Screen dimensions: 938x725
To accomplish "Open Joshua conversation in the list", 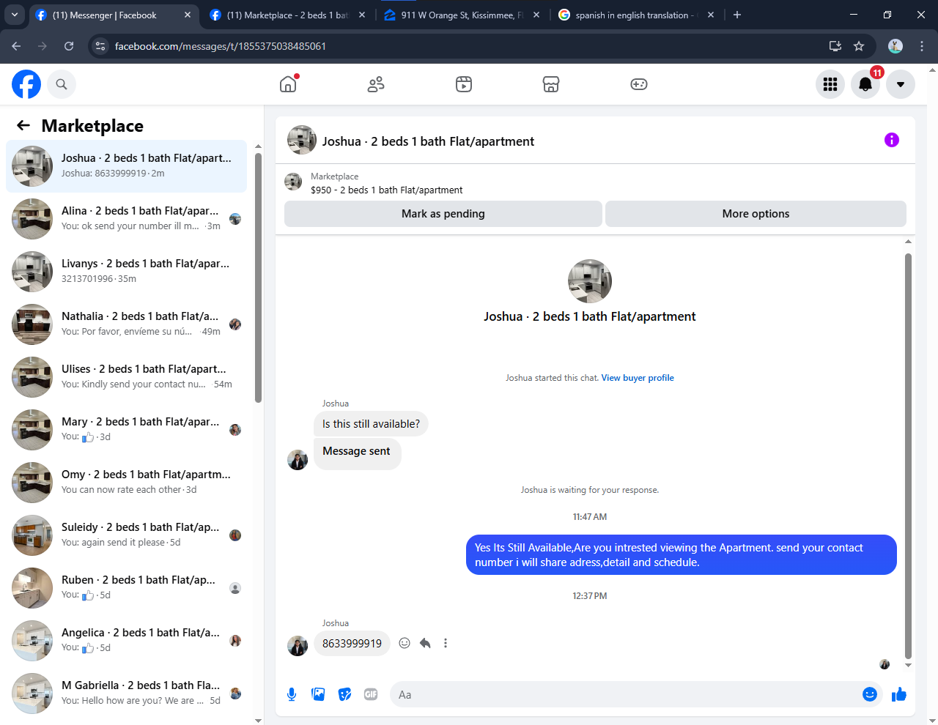I will (127, 166).
